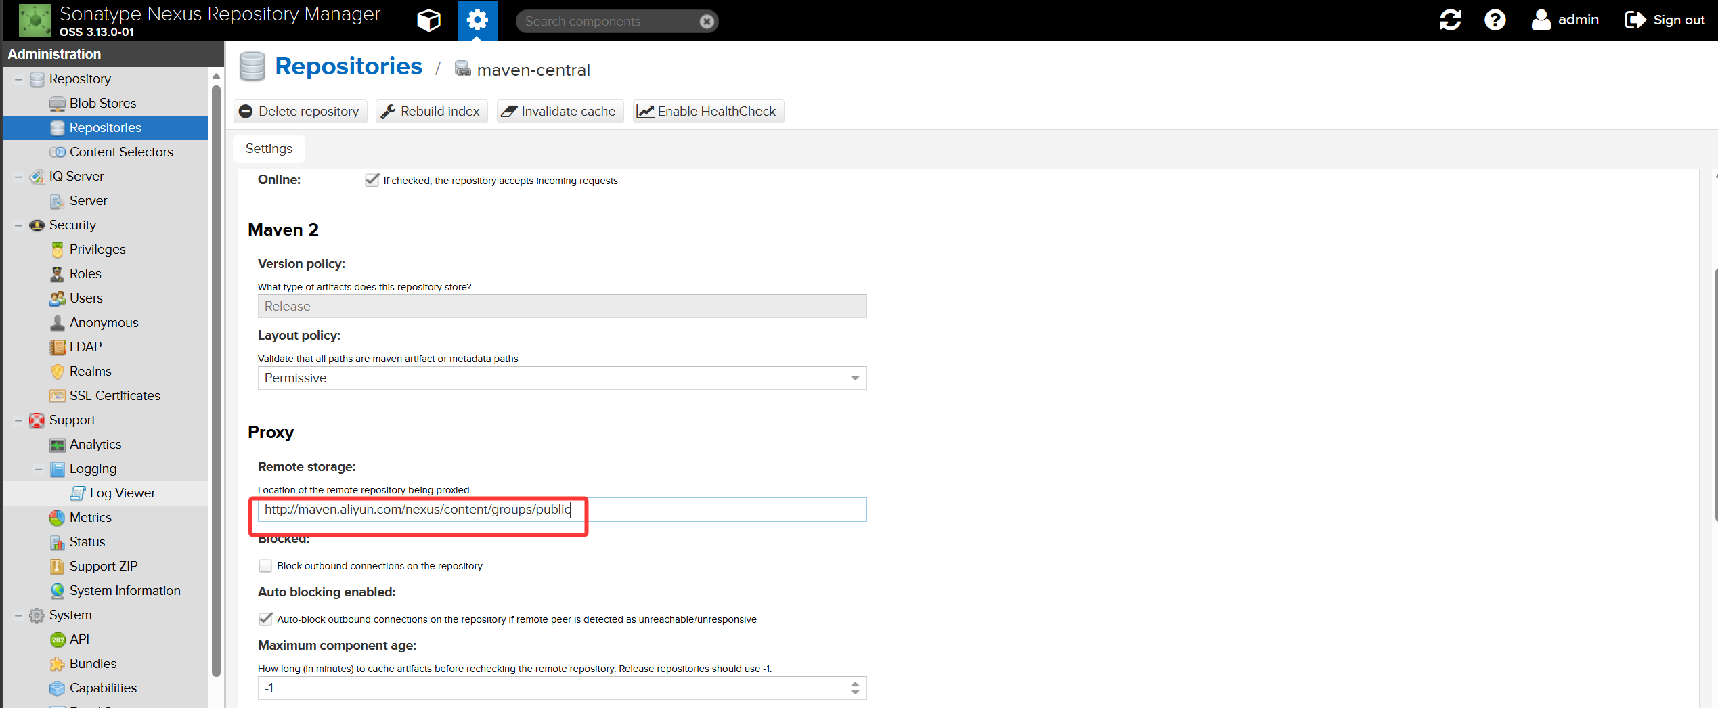
Task: Open Users under Security
Action: pos(86,298)
